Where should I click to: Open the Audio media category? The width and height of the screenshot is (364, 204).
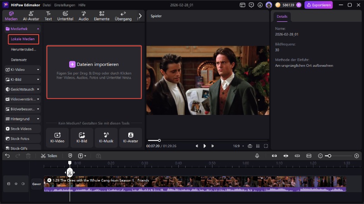point(83,16)
